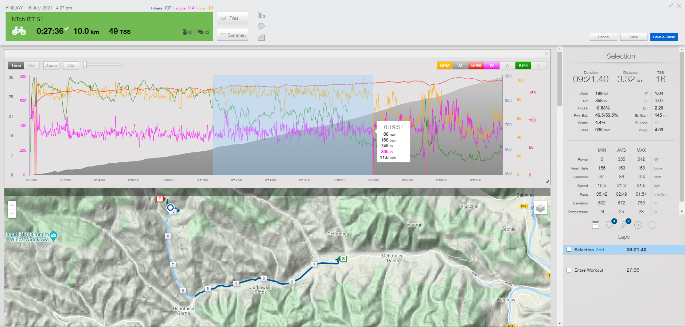Show peak heart rate heart icon

point(610,225)
